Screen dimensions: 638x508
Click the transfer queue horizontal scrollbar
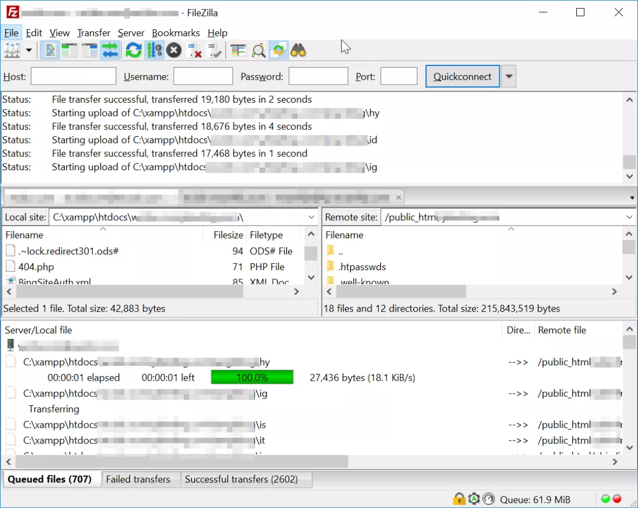pos(182,462)
